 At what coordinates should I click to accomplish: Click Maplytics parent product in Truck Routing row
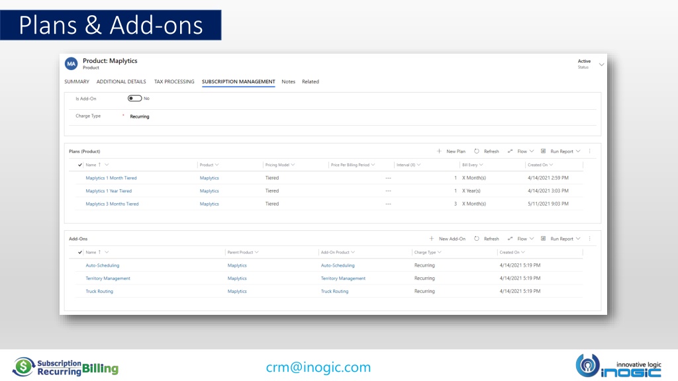pyautogui.click(x=237, y=291)
